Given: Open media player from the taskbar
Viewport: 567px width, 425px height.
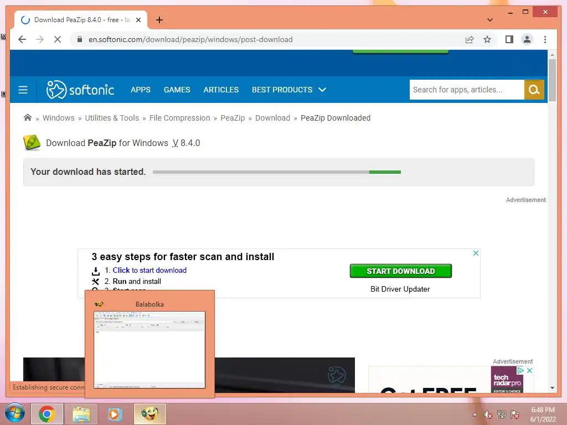Looking at the screenshot, I should click(115, 414).
